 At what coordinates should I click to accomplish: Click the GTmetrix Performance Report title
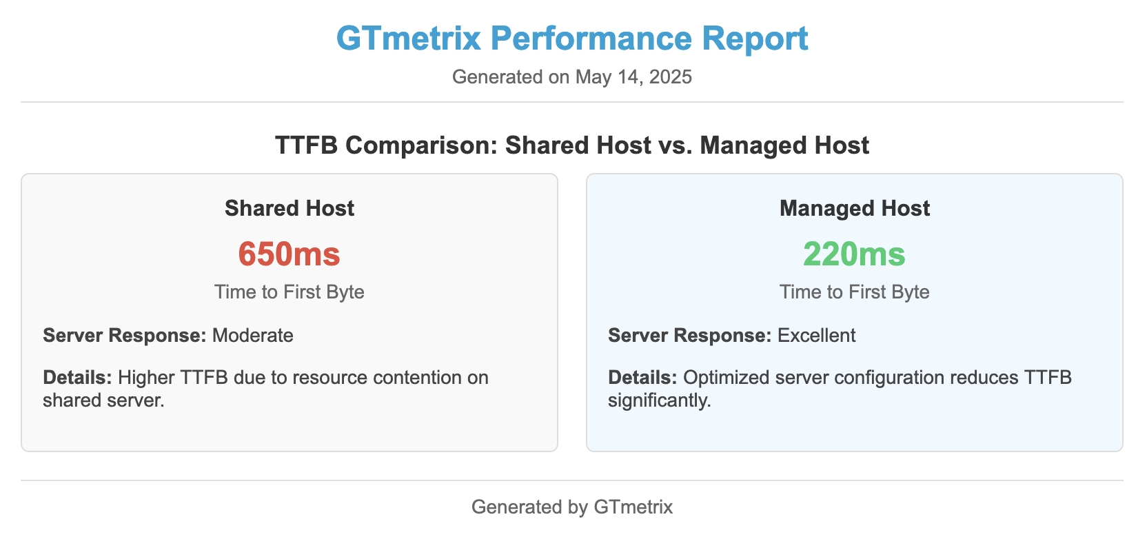572,39
